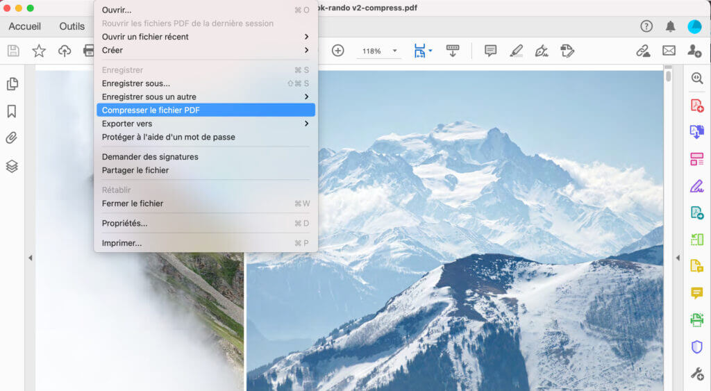Add a comment with speech bubble icon
Image resolution: width=711 pixels, height=391 pixels.
pos(490,51)
